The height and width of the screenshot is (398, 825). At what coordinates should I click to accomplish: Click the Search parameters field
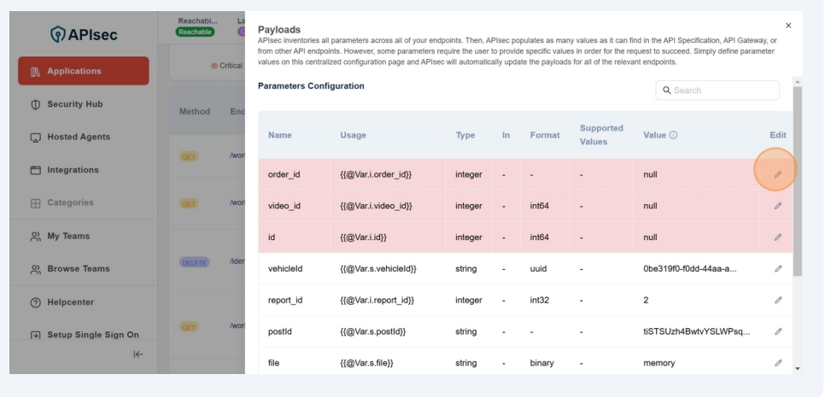717,91
